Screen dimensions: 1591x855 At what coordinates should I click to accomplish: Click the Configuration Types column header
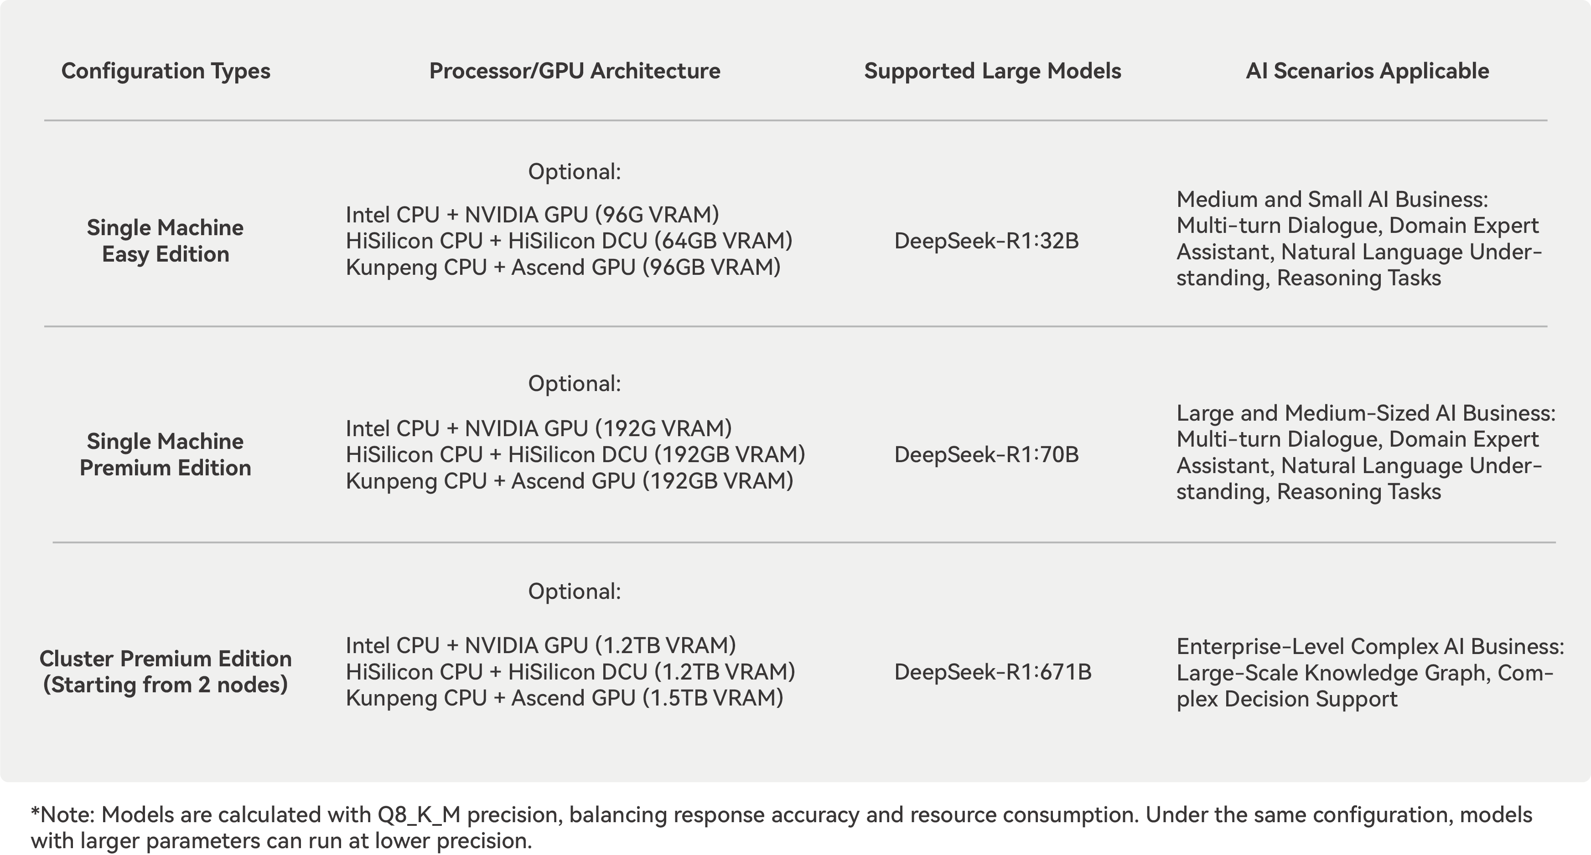[166, 71]
